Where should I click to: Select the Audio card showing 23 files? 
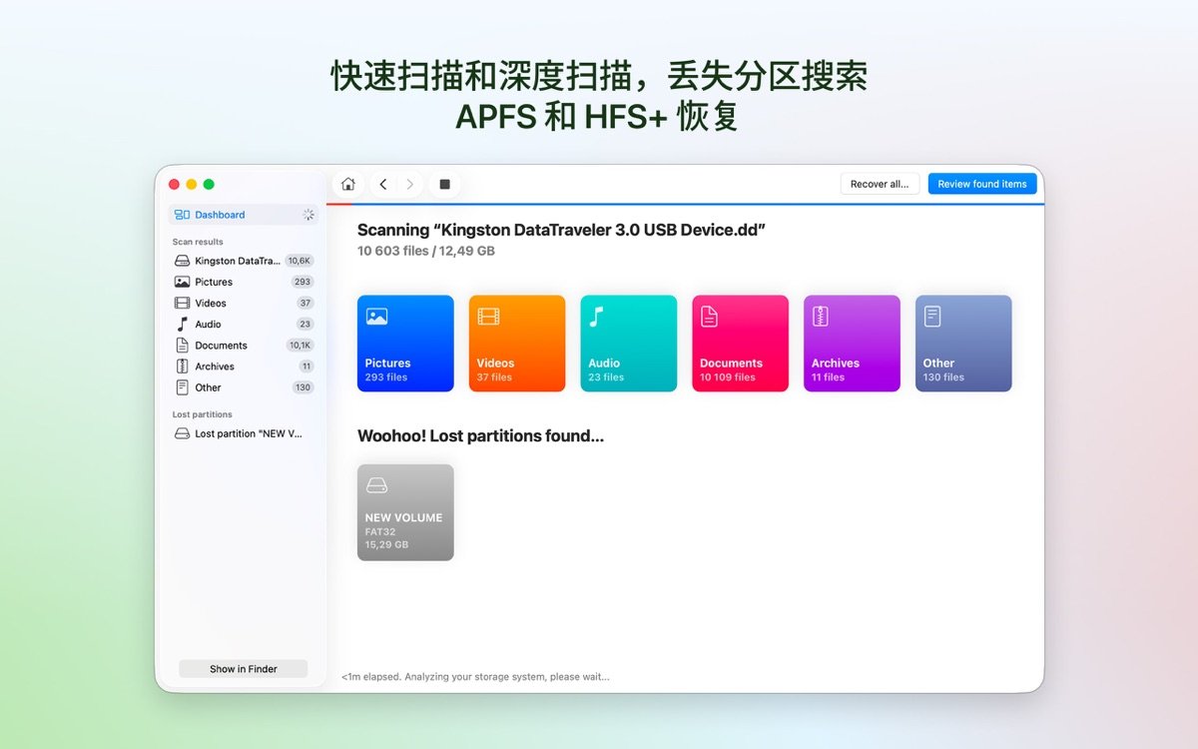pos(628,343)
